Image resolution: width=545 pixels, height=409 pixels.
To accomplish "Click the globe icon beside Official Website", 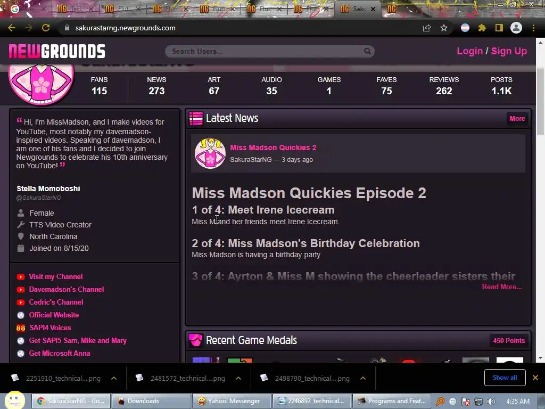I will [x=21, y=315].
